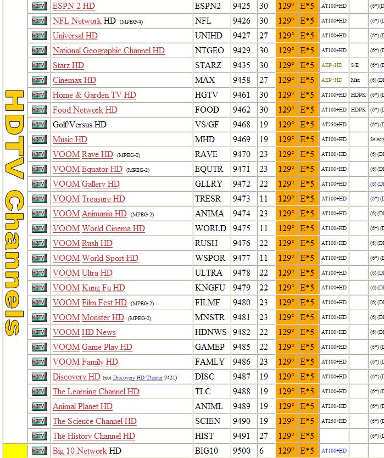Click the HDTV icon next to Starz HD

tap(38, 65)
